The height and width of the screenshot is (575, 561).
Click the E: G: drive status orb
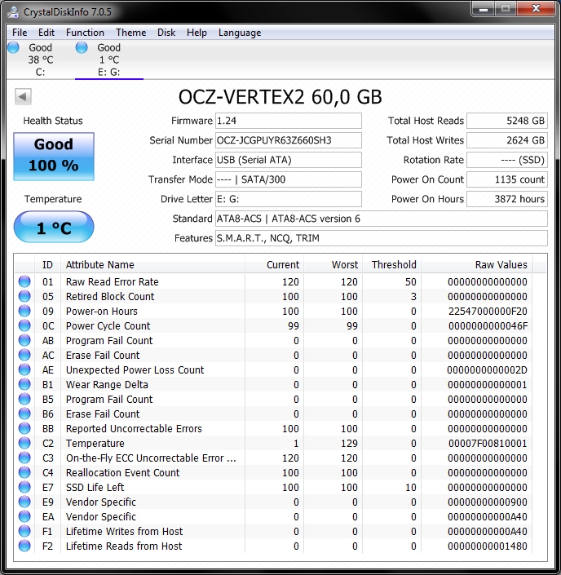pyautogui.click(x=82, y=47)
